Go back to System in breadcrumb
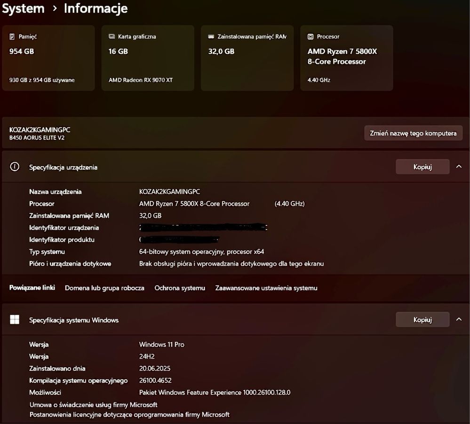This screenshot has width=470, height=424. point(23,8)
